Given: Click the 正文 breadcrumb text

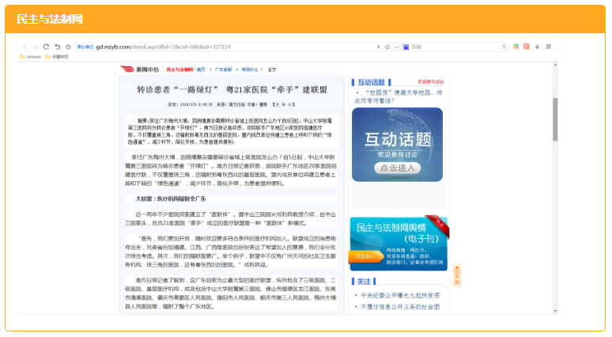Looking at the screenshot, I should coord(272,70).
